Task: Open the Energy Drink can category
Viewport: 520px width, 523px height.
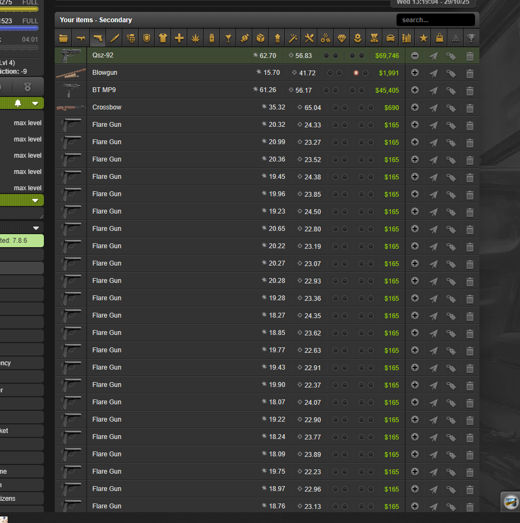Action: [212, 38]
